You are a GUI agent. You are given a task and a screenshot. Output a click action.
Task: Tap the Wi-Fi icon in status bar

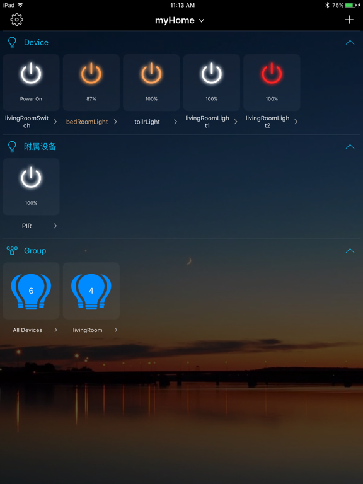click(x=20, y=5)
